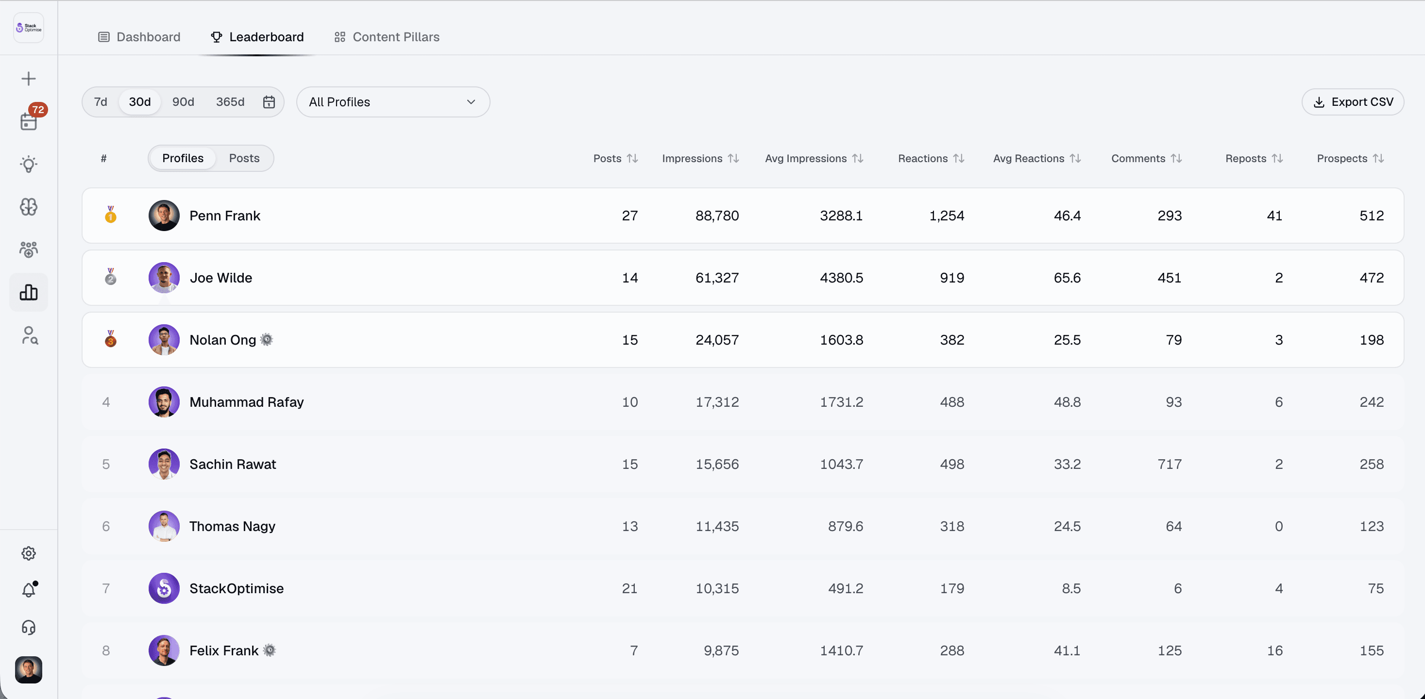Click the StackOptimise logo avatar in row 7
The image size is (1425, 699).
pos(164,588)
